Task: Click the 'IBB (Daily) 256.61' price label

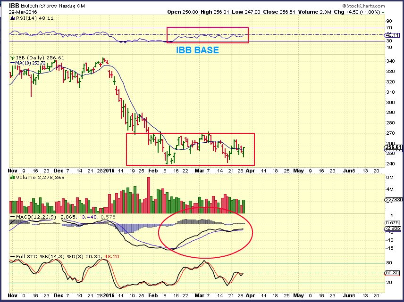Action: click(40, 58)
